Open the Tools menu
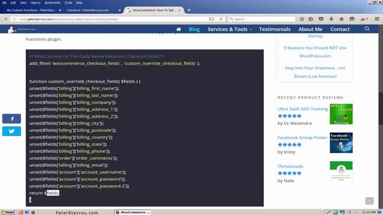This screenshot has height=215, width=383. [68, 2]
